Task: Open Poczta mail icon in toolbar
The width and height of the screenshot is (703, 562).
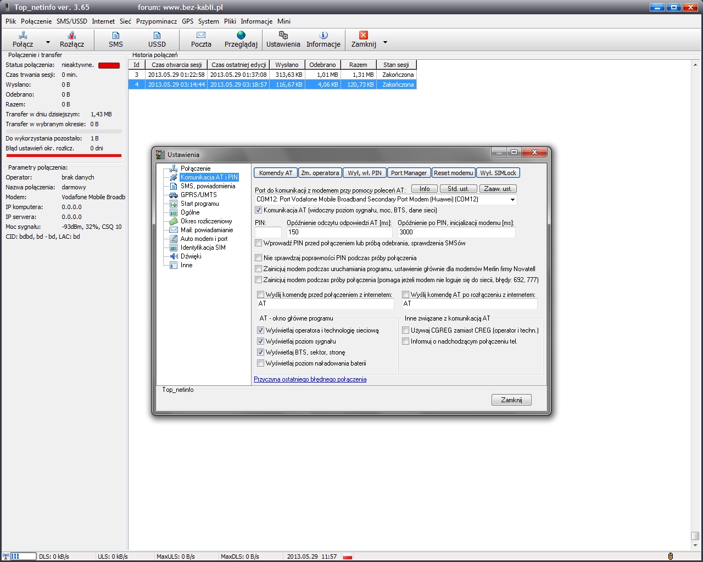Action: pos(201,36)
